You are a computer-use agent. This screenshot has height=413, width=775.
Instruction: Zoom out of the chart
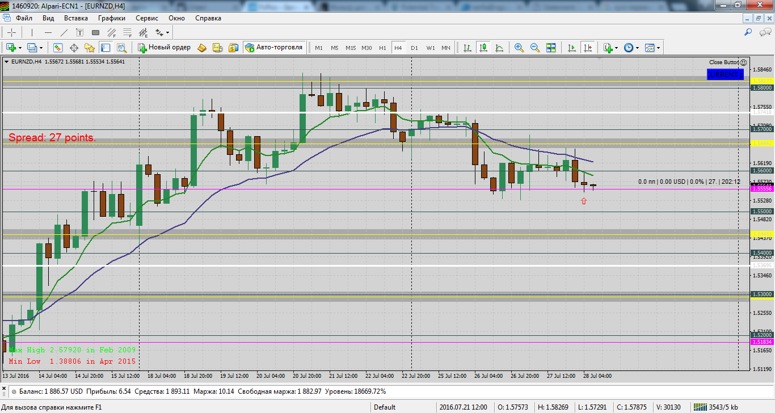coord(535,48)
